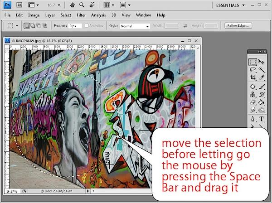The height and width of the screenshot is (203, 272).
Task: Open the Layer menu
Action: (x=50, y=15)
